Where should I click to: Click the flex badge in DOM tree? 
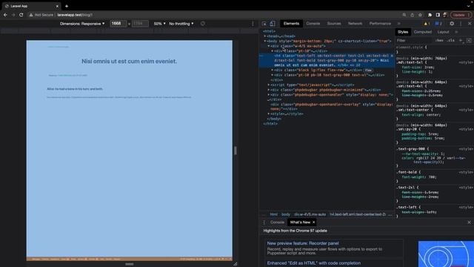click(368, 70)
